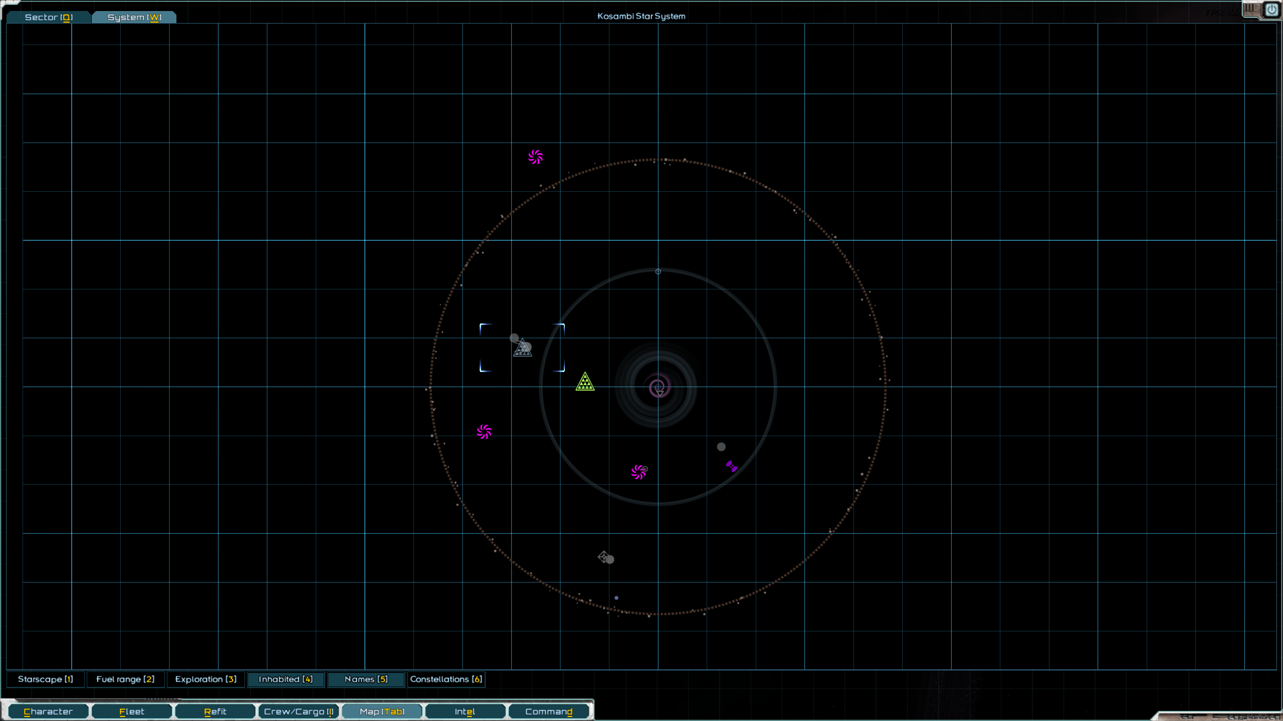The image size is (1283, 721).
Task: Toggle the Exploration [3] overlay
Action: click(x=205, y=679)
